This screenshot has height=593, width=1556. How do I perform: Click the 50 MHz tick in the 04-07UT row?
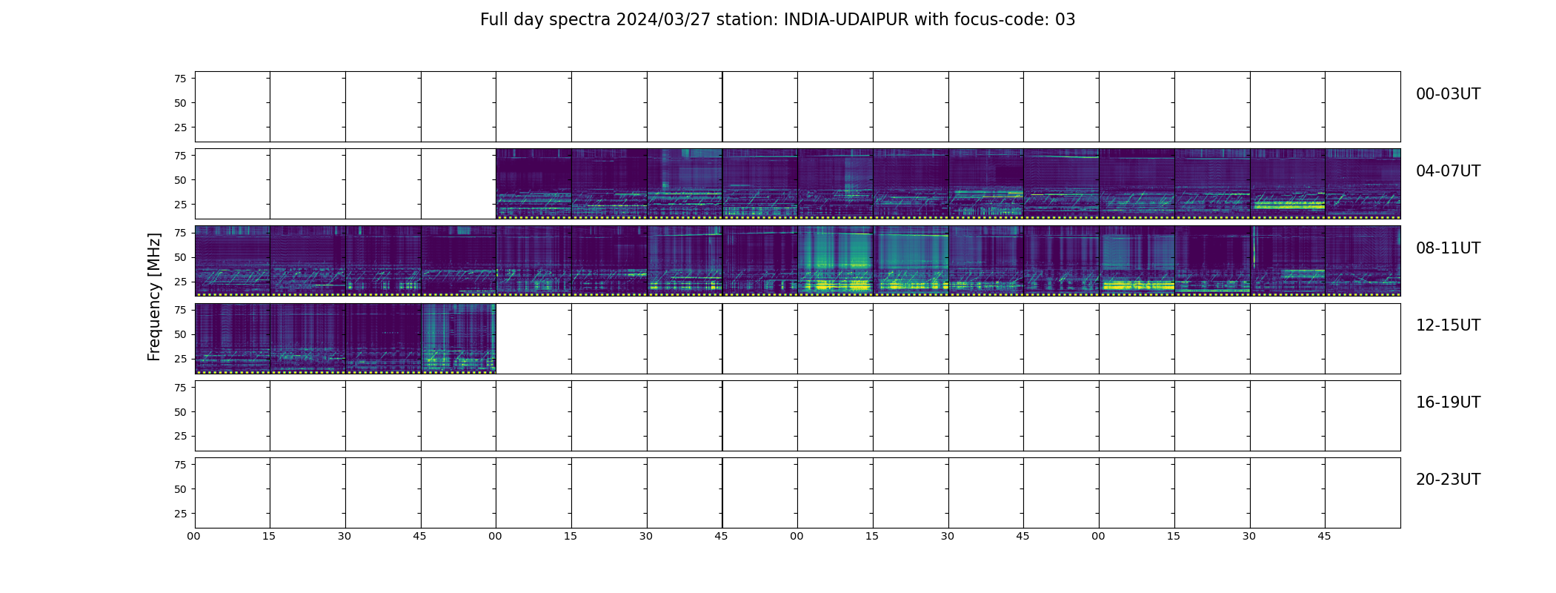180,180
